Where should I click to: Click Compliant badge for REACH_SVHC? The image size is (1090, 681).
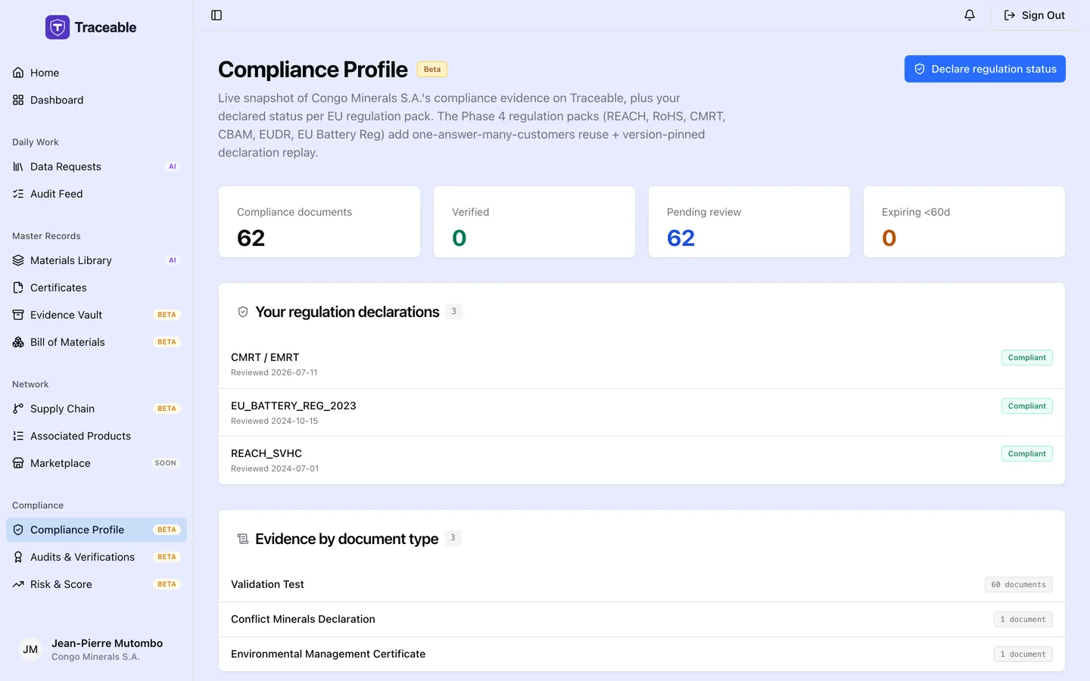1027,453
